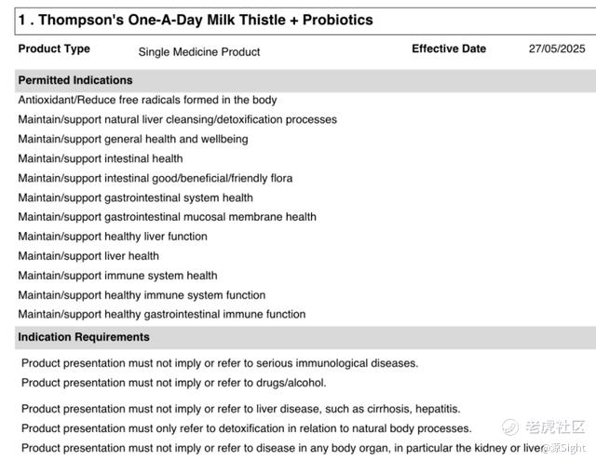The height and width of the screenshot is (461, 596).
Task: Click Maintain/support intestinal health line
Action: (x=101, y=158)
